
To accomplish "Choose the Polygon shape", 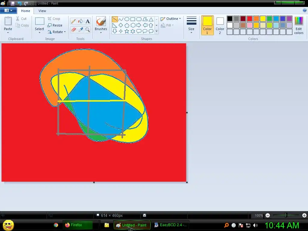I will pos(145,19).
